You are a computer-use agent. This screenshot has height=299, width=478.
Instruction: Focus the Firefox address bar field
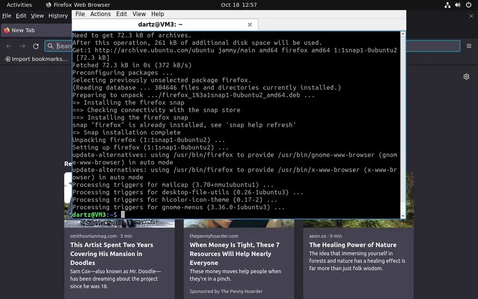point(252,46)
